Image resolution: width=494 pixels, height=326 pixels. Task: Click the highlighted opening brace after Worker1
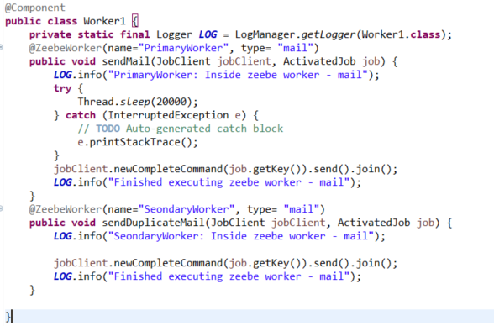tap(134, 21)
